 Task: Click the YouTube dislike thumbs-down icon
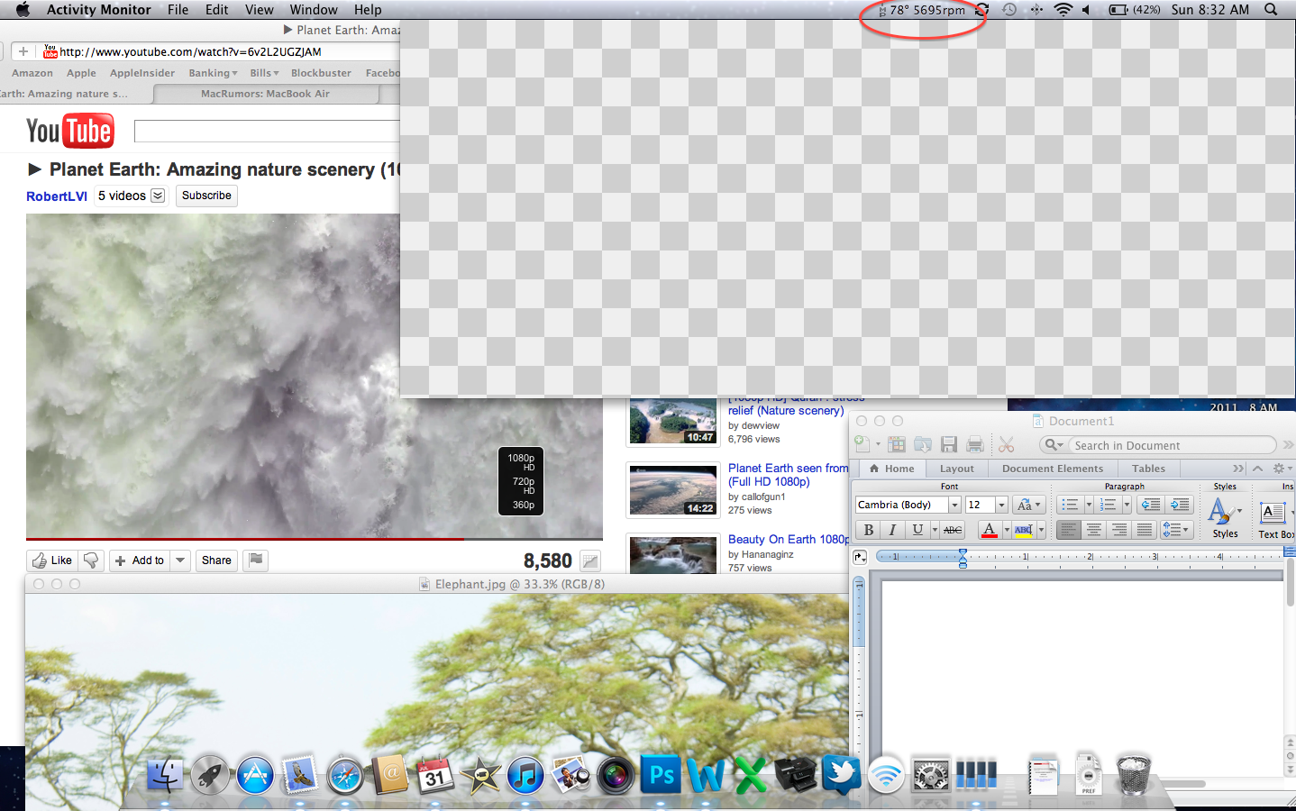click(91, 560)
